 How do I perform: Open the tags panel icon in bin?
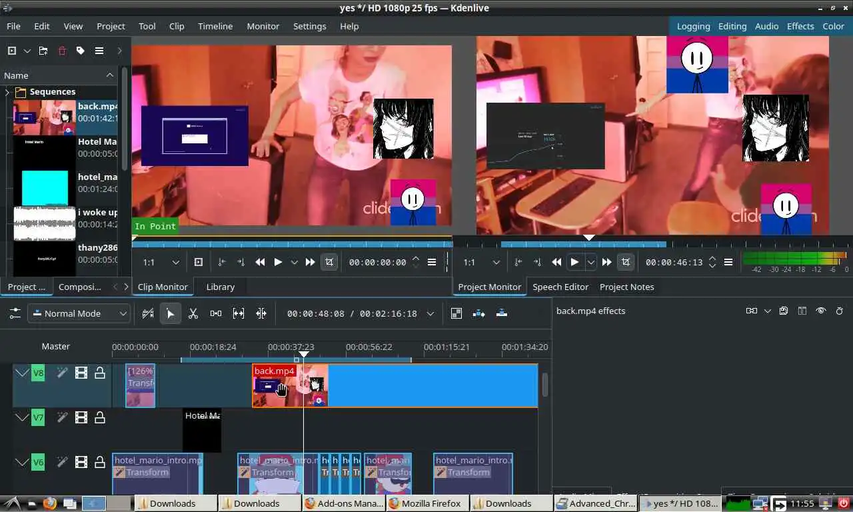(x=81, y=51)
